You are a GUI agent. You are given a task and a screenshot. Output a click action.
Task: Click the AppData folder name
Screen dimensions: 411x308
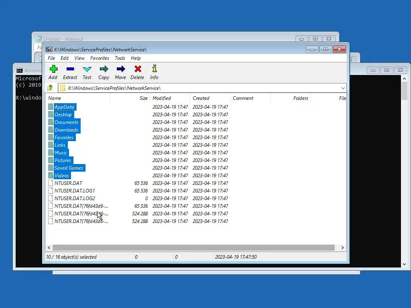(64, 107)
